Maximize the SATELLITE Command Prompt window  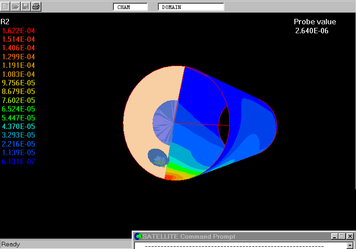click(342, 236)
